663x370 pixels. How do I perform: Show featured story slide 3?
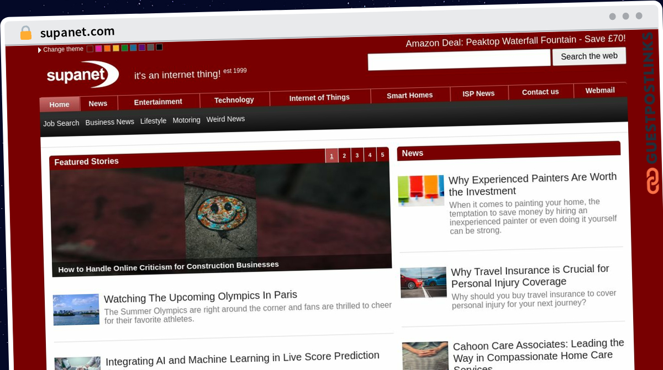(x=357, y=155)
